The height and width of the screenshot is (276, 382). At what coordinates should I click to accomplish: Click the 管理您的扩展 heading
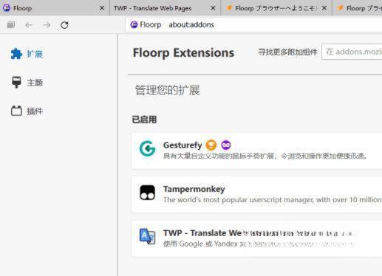168,90
